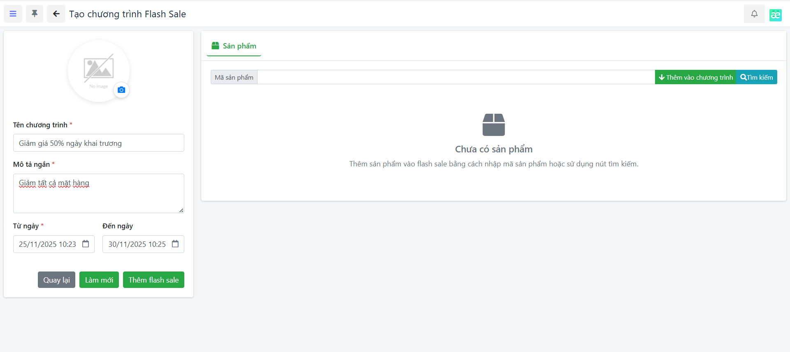Click the Tên chương trình text field

(x=98, y=143)
